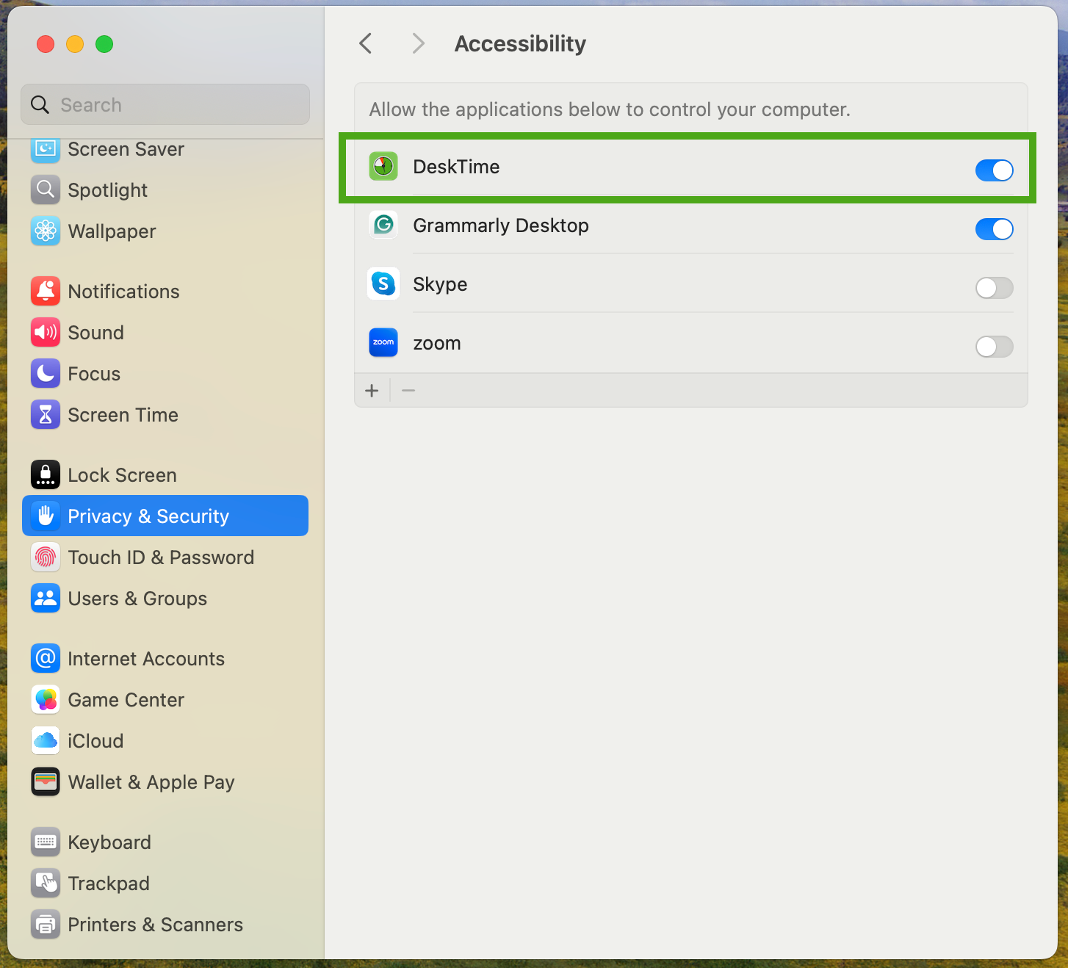Go back using the left chevron
The height and width of the screenshot is (968, 1068).
[x=366, y=44]
